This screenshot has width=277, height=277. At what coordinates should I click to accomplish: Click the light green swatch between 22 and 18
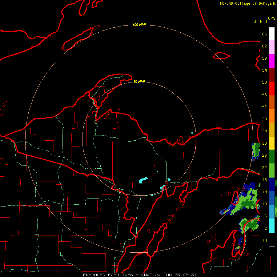(272, 171)
